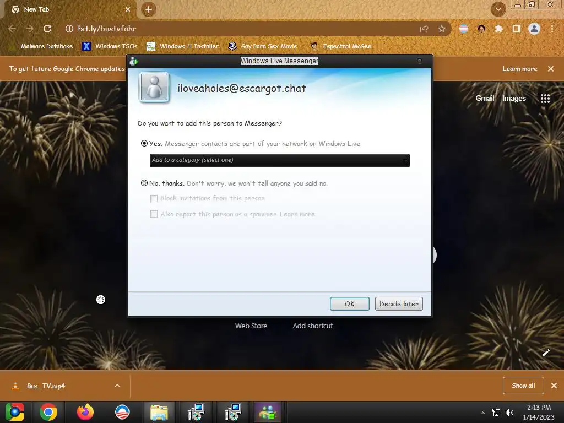Click the striped flag extension icon
Image resolution: width=564 pixels, height=423 pixels.
464,29
